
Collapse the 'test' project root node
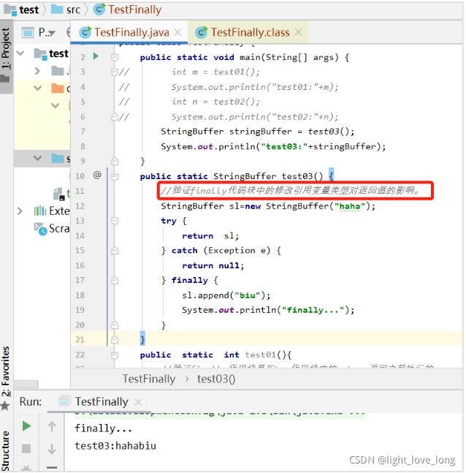tap(20, 53)
